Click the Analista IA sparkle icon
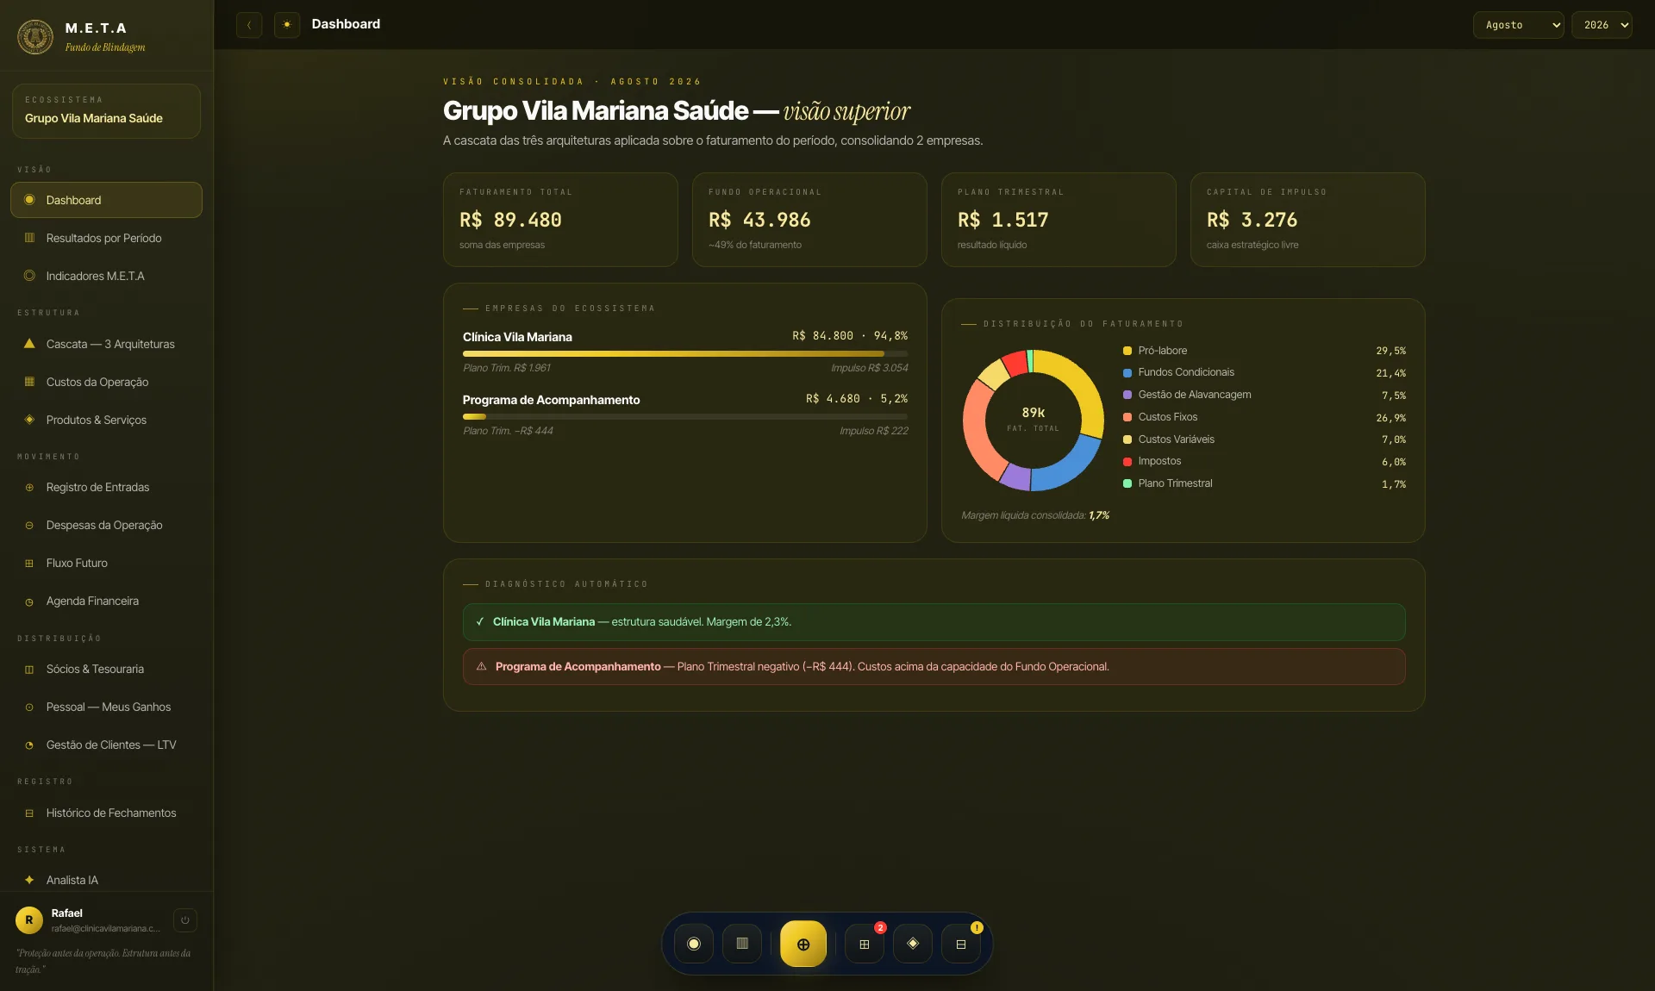Screen dimensions: 1655x991 pos(29,880)
